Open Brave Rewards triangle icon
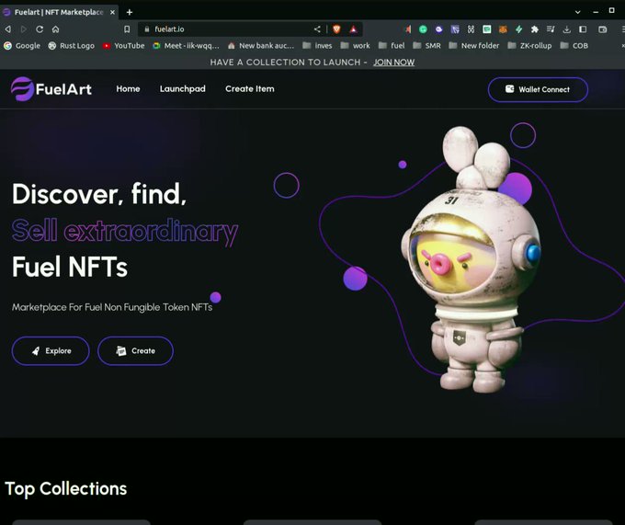Image resolution: width=625 pixels, height=525 pixels. 353,29
